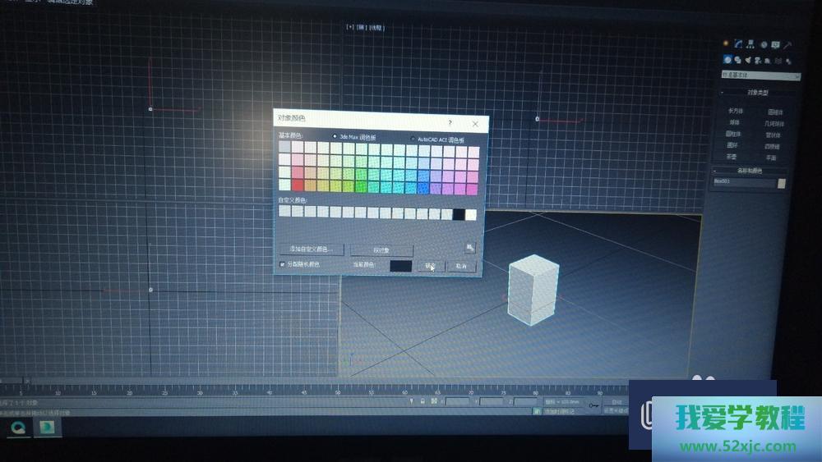Open the Create tab in command panel
The width and height of the screenshot is (822, 462).
[726, 43]
